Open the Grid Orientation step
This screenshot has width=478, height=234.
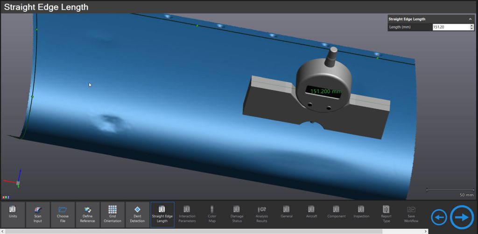(112, 214)
